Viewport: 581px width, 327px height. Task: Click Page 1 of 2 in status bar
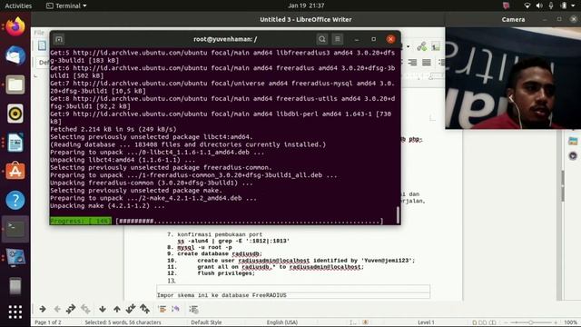48,322
